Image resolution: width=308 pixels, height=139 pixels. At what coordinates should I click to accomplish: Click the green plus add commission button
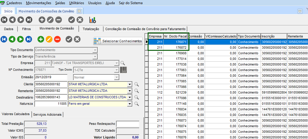(x=41, y=39)
